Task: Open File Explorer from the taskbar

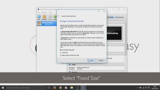Action: pyautogui.click(x=72, y=88)
